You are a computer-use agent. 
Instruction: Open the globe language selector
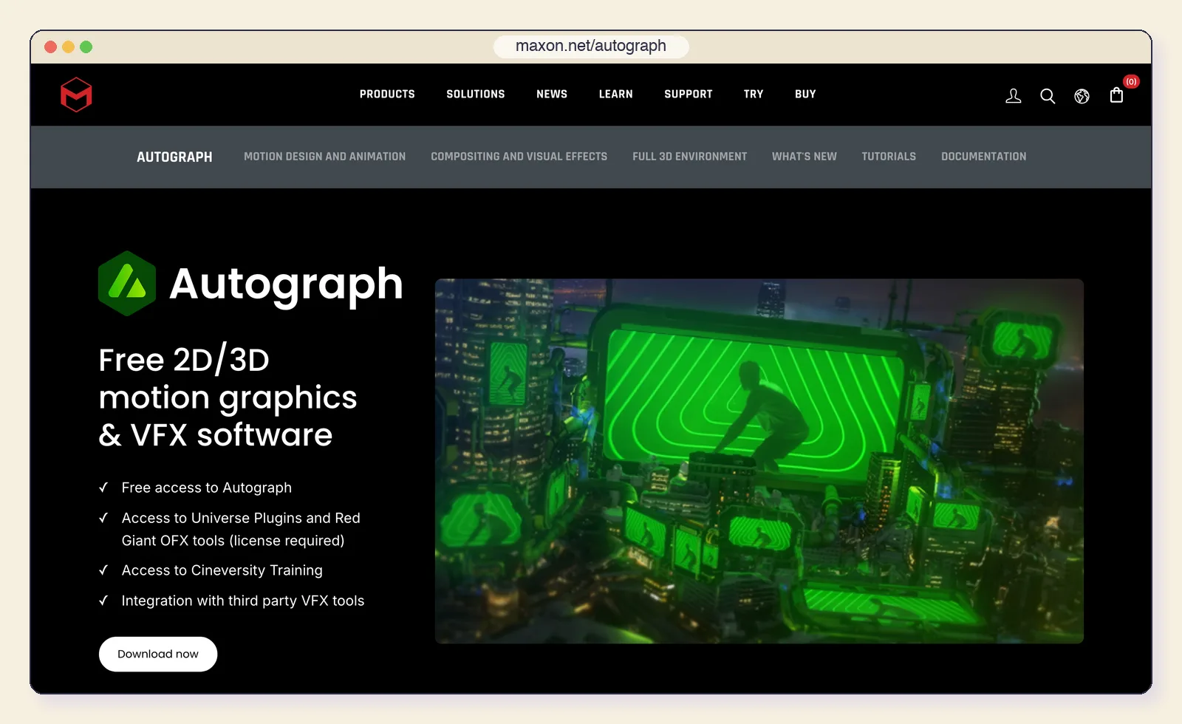1082,96
